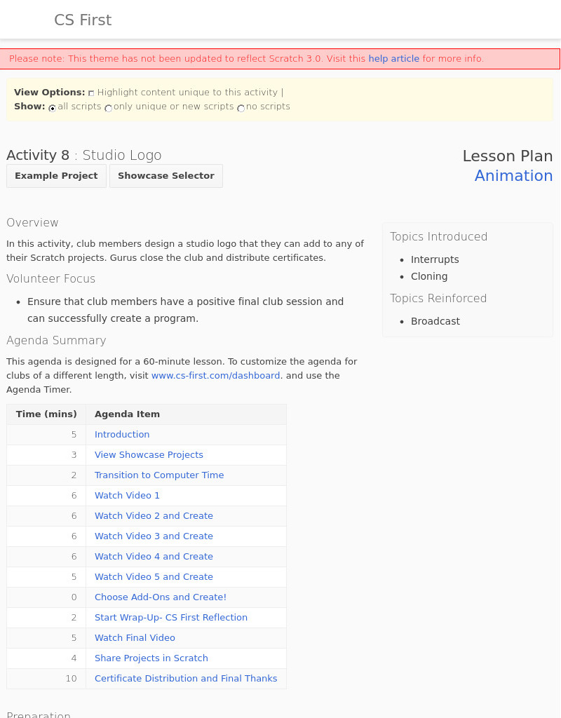The height and width of the screenshot is (718, 561).
Task: Open "Choose Add-Ons and Create!"
Action: coord(160,597)
